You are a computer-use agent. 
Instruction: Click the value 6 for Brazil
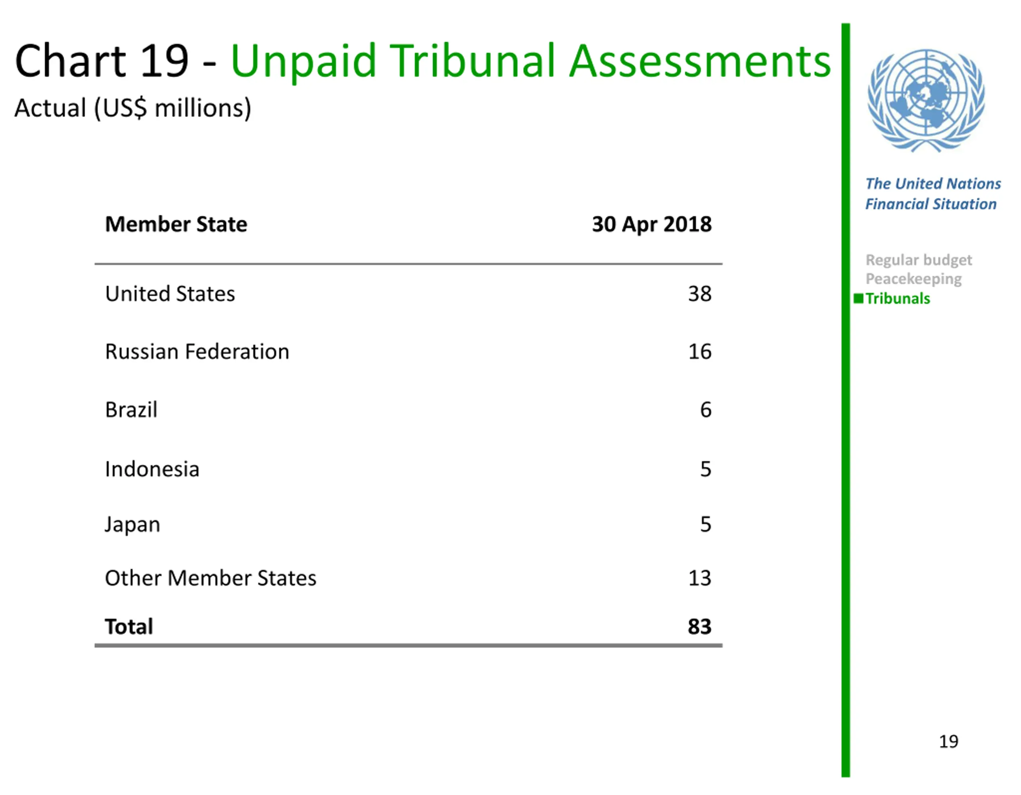pos(706,410)
